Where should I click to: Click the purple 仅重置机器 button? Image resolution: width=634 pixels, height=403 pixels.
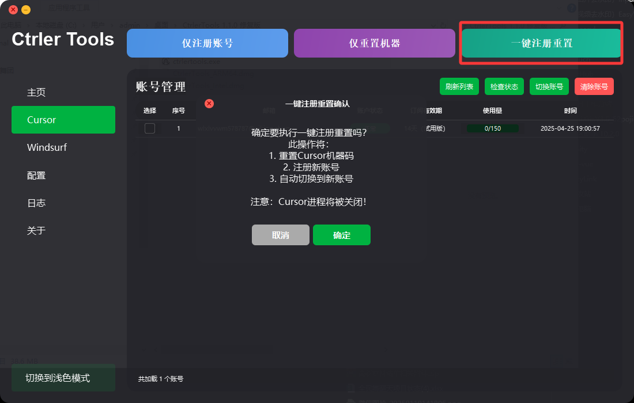[x=375, y=43]
